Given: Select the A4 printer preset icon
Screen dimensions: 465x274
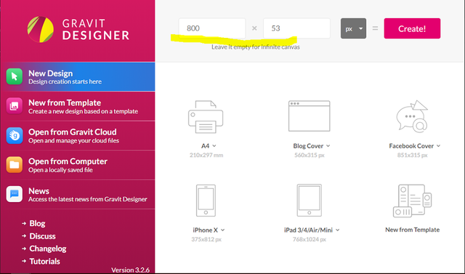Looking at the screenshot, I should [206, 117].
